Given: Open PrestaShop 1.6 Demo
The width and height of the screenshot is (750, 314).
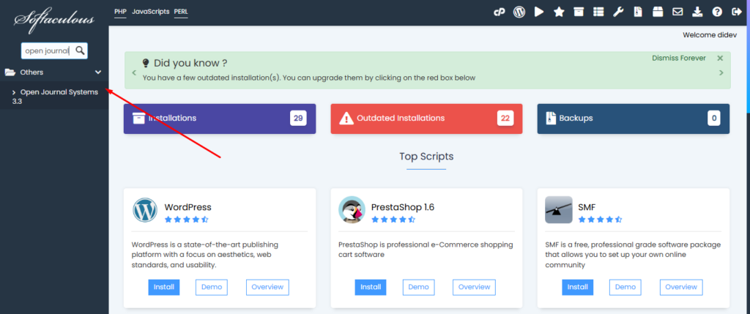Looking at the screenshot, I should click(x=418, y=287).
